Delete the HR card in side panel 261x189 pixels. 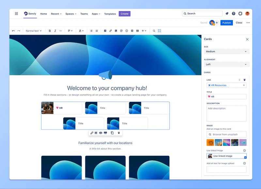(x=244, y=80)
